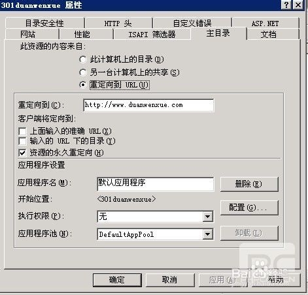308x295 pixels.
Task: Click the 应用程序名 text field
Action: (x=156, y=184)
